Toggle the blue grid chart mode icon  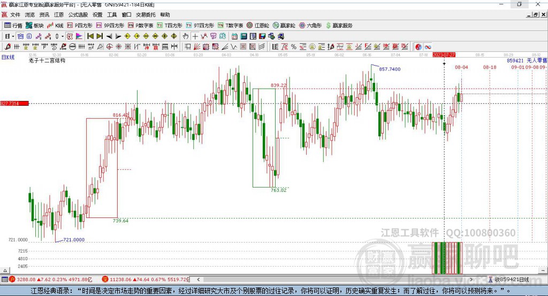21,36
